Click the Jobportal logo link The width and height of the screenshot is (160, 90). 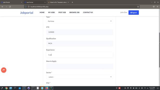pyautogui.click(x=27, y=13)
